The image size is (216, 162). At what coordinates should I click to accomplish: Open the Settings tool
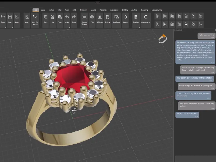point(107,17)
